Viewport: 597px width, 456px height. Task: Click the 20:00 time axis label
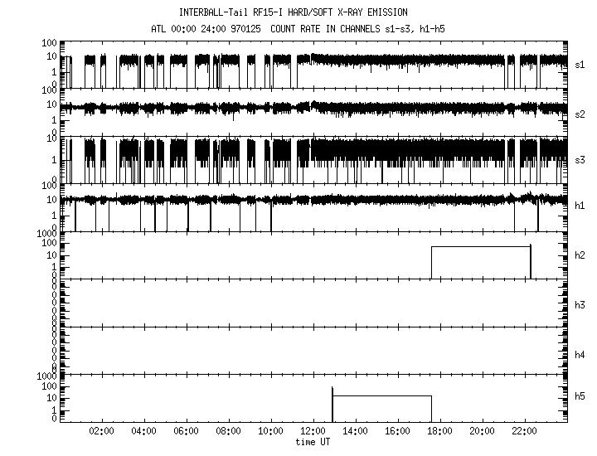click(482, 432)
